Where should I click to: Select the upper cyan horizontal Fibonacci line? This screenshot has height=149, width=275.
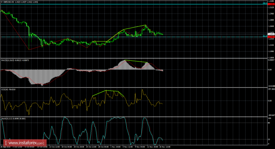pyautogui.click(x=133, y=4)
